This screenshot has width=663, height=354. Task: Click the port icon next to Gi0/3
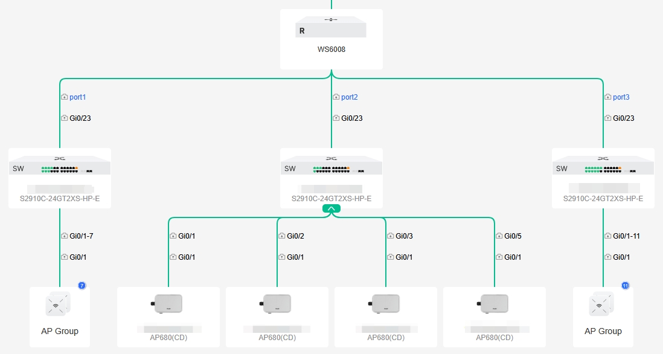point(390,236)
